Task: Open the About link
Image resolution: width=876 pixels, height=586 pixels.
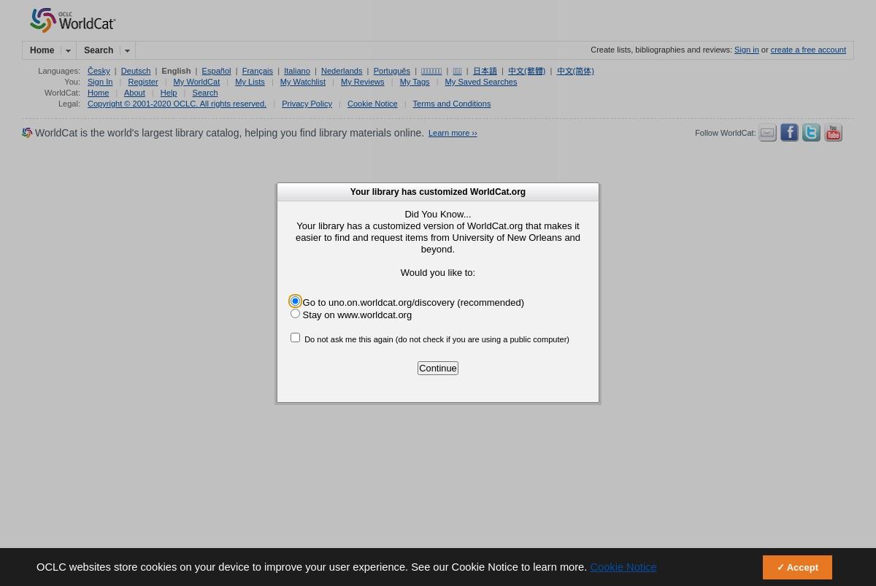Action: pos(134,93)
